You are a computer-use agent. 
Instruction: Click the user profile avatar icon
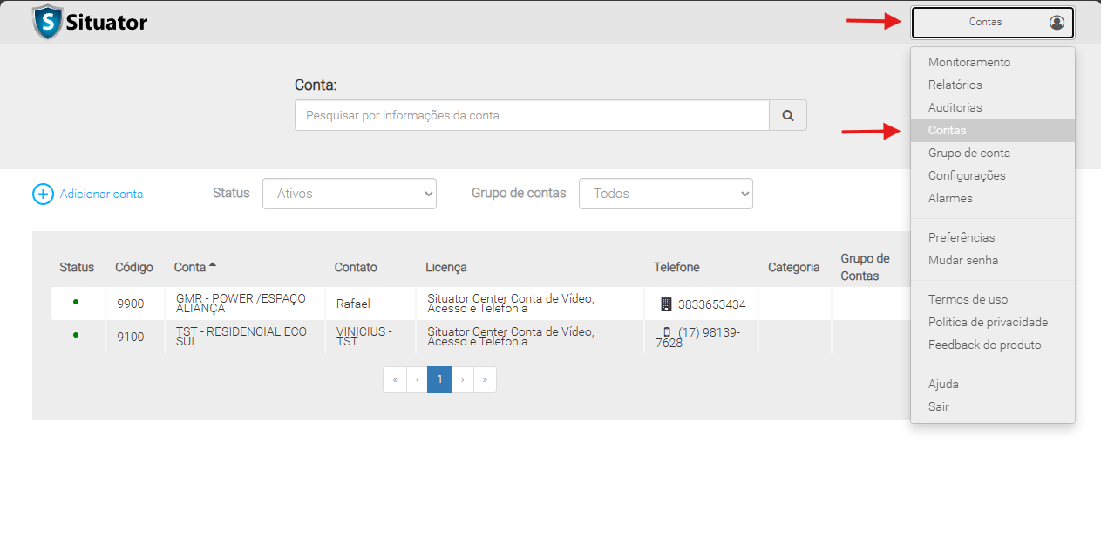tap(1057, 23)
